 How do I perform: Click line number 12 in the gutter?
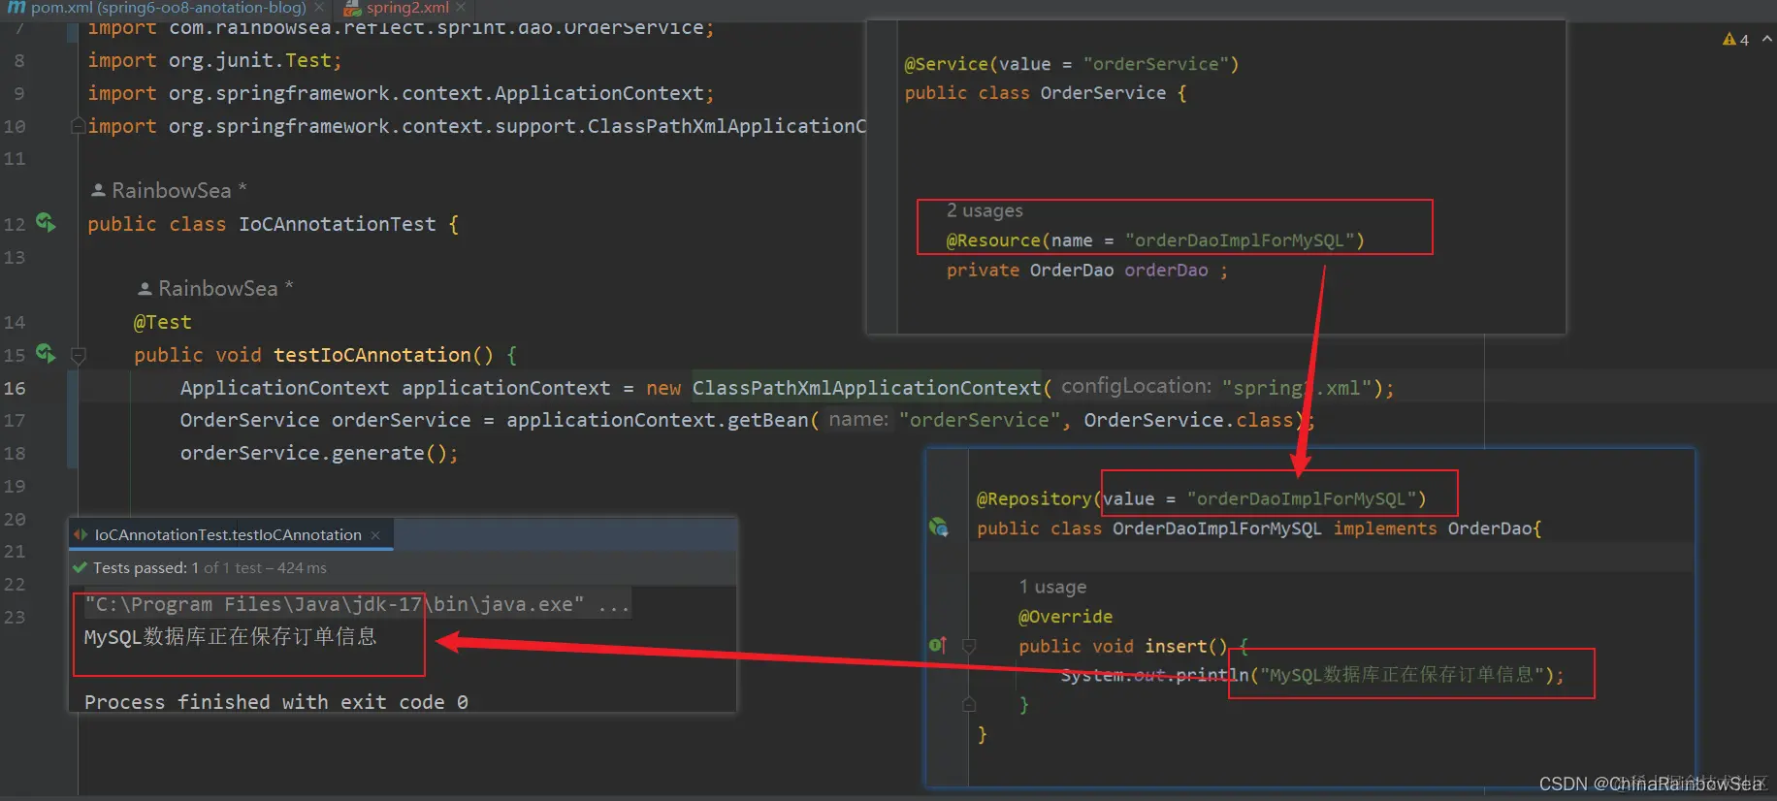(15, 224)
